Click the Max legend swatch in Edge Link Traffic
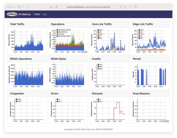This screenshot has width=177, height=138. coord(139,30)
